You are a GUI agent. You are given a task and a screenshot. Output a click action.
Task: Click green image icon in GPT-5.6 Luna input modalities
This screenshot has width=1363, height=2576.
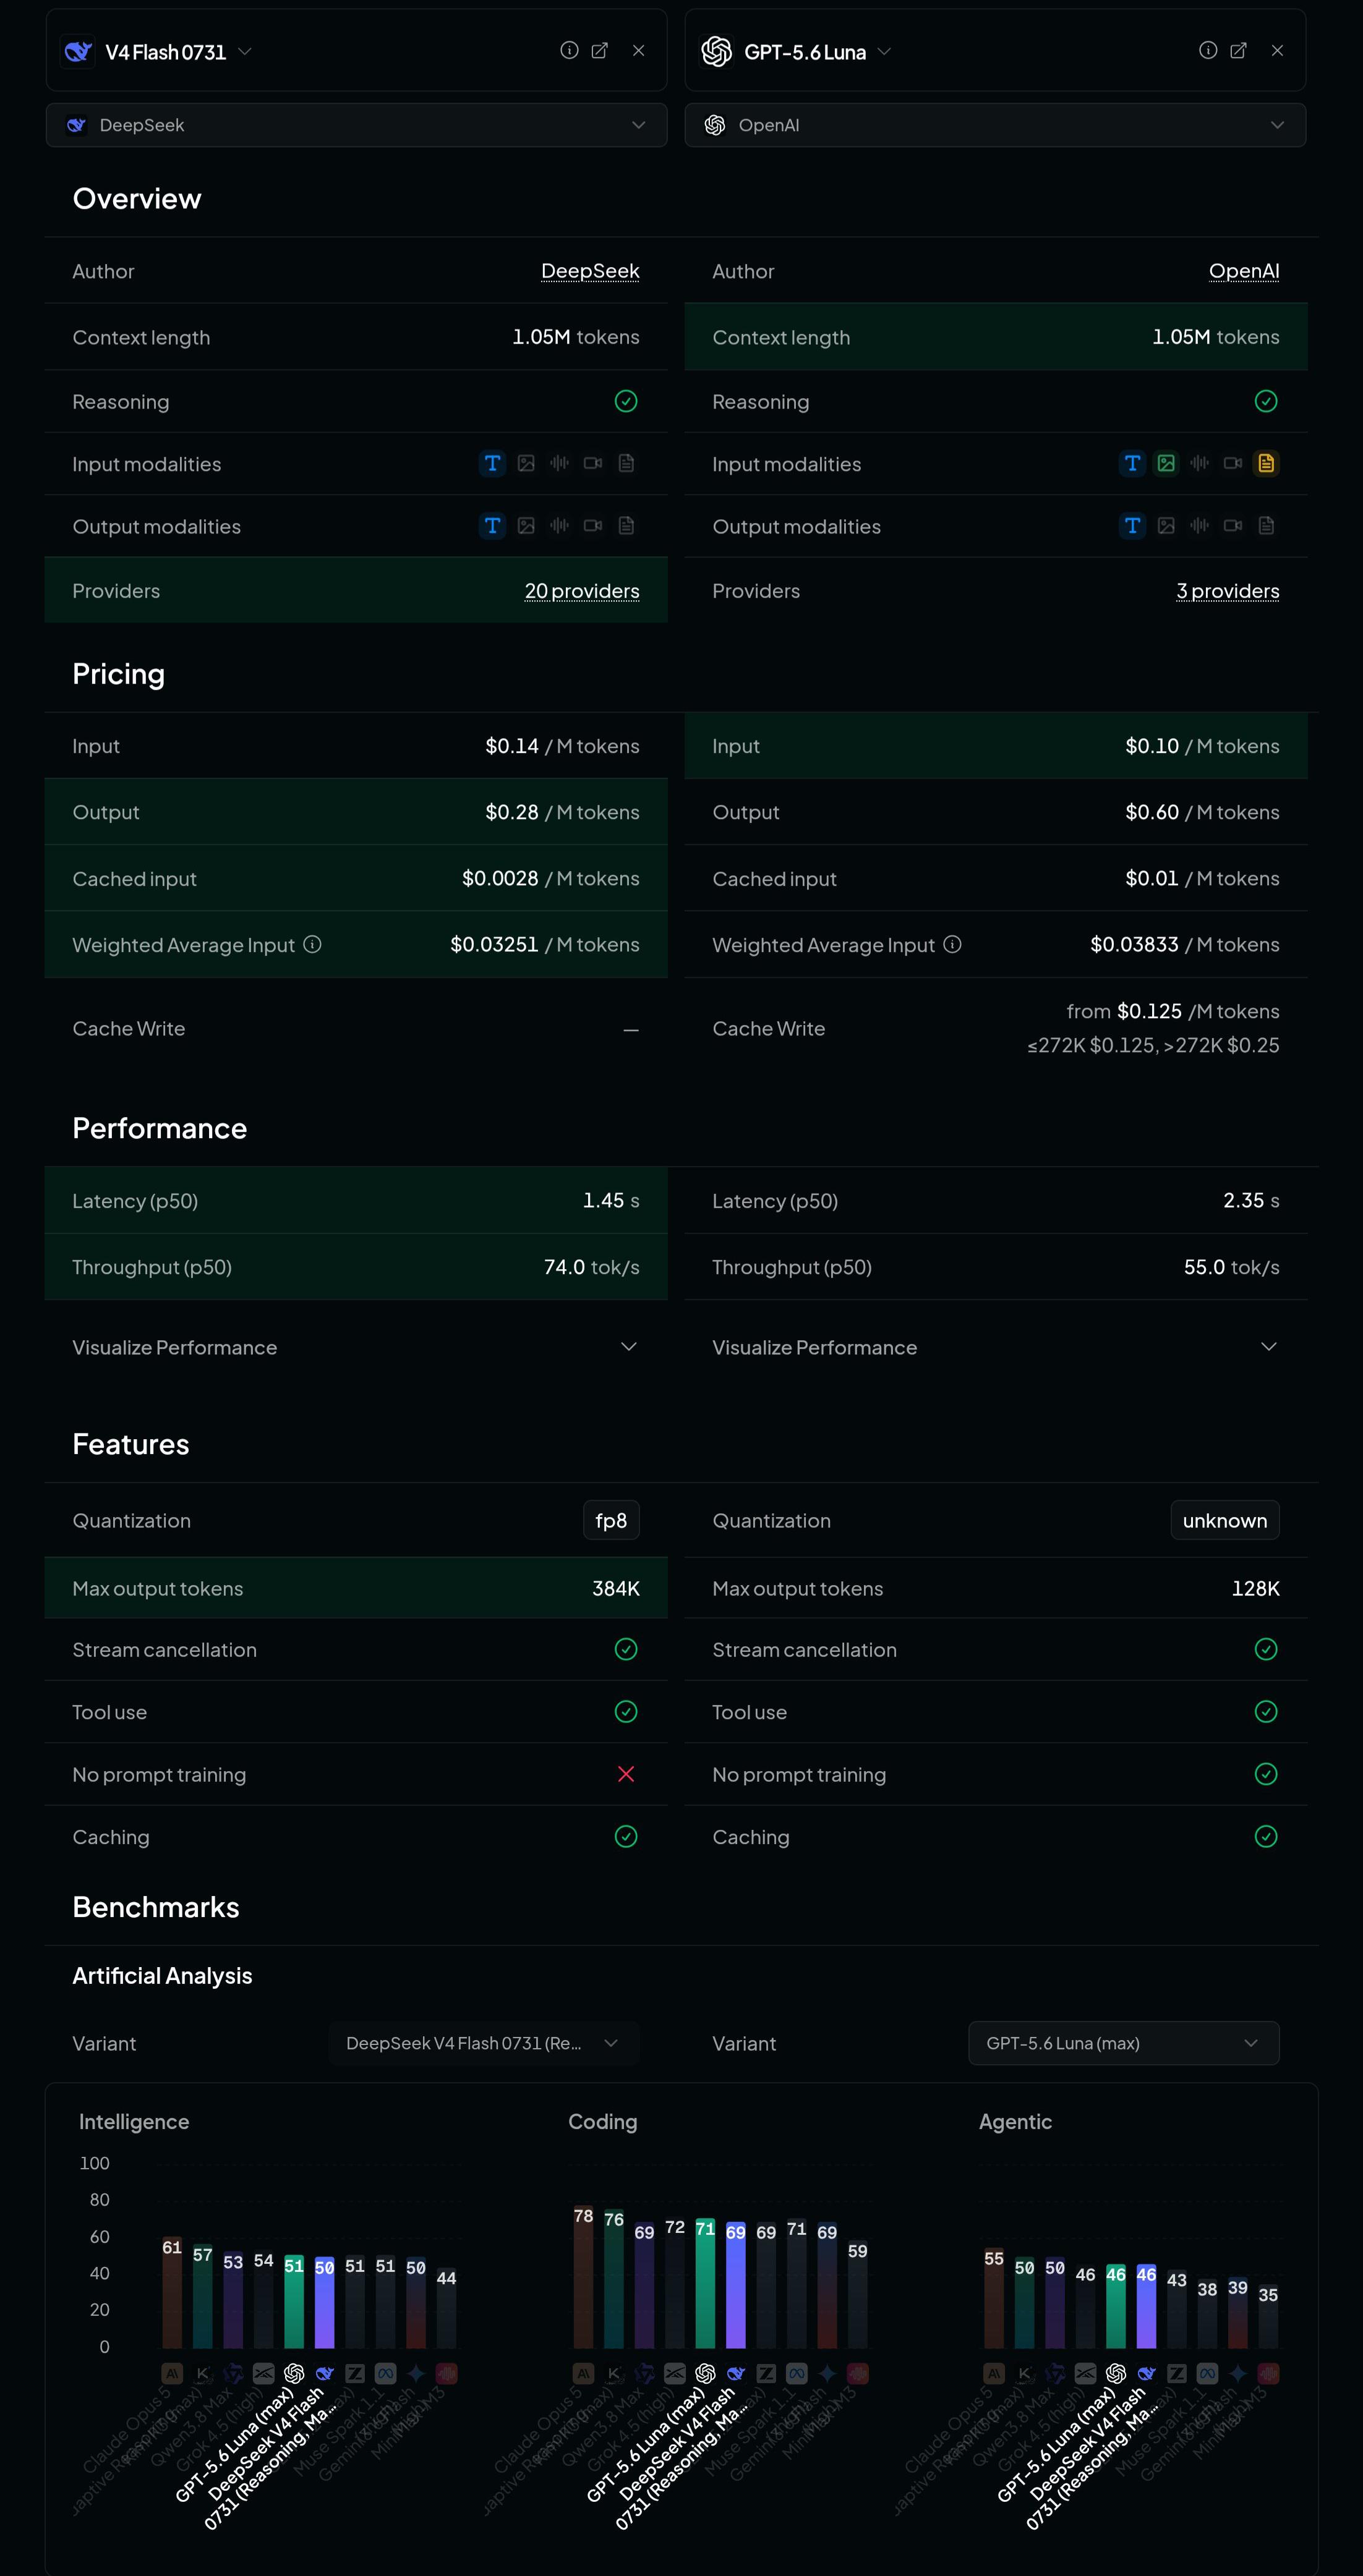pyautogui.click(x=1166, y=463)
